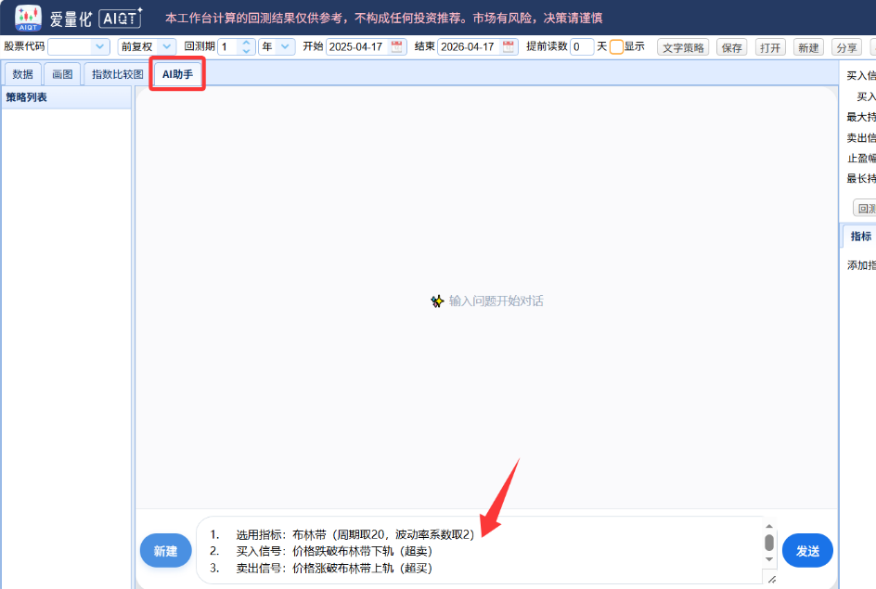
Task: Click the text area scroll down arrow
Action: 769,559
